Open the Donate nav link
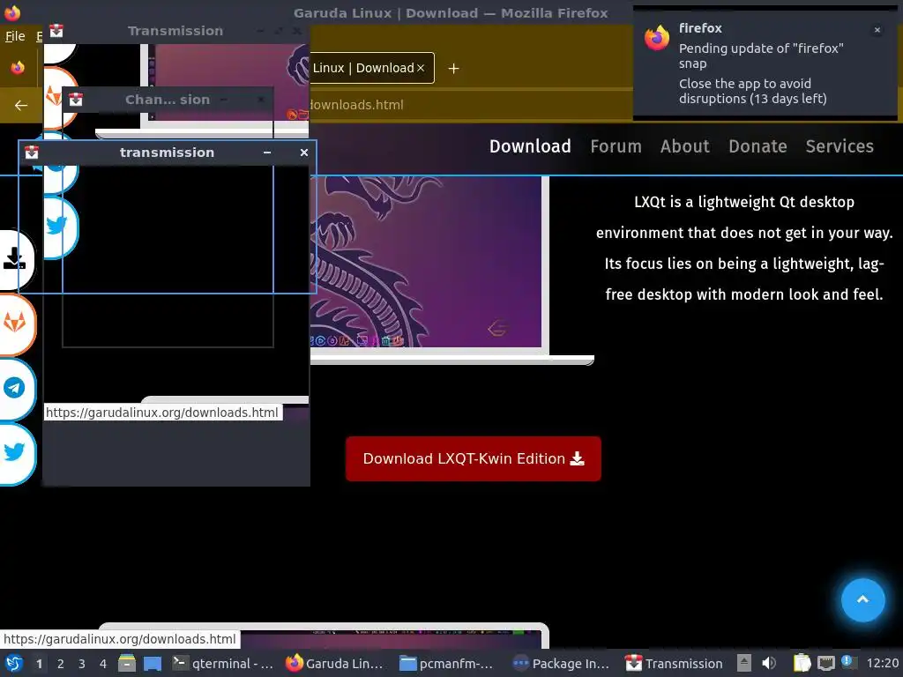 click(x=757, y=146)
